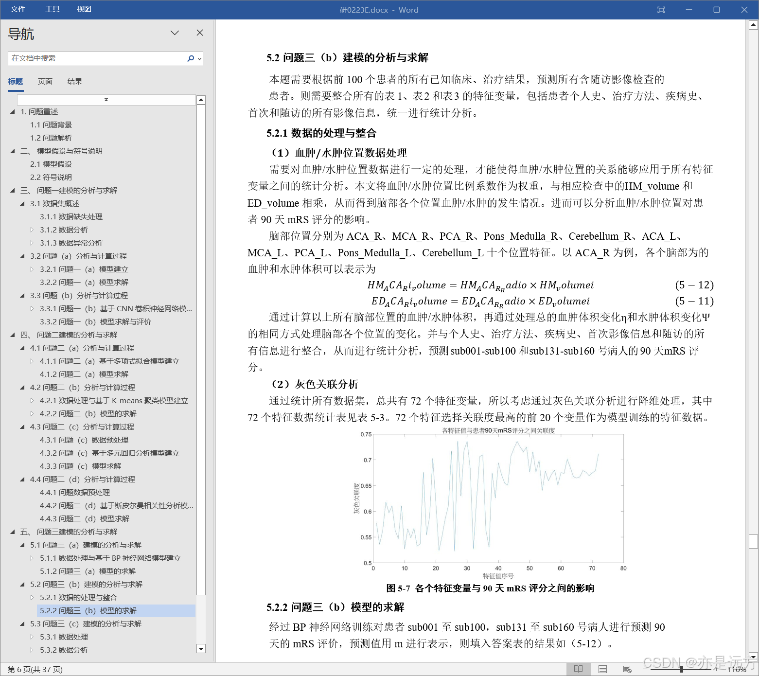Click the zoom in plus button

pyautogui.click(x=716, y=669)
